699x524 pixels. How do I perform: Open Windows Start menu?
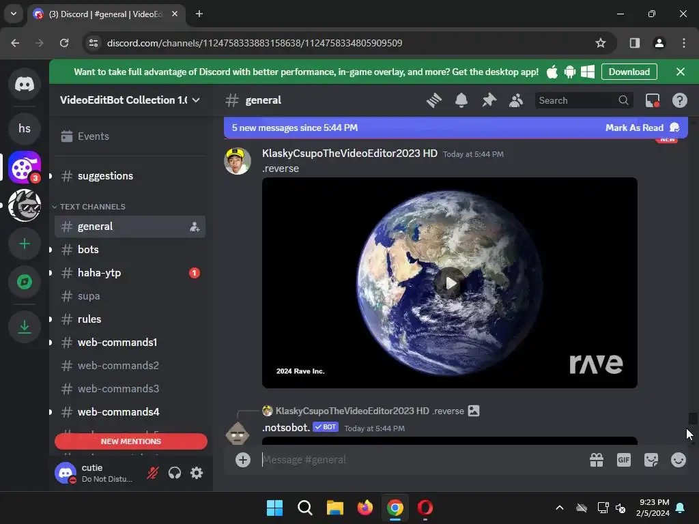pyautogui.click(x=274, y=508)
